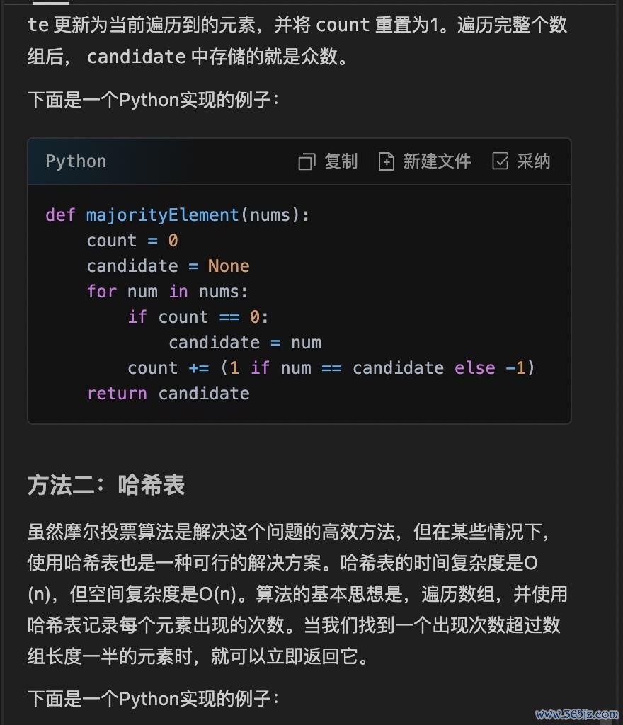Image resolution: width=623 pixels, height=725 pixels.
Task: Open the www.365jz.com watermark link
Action: tap(577, 714)
